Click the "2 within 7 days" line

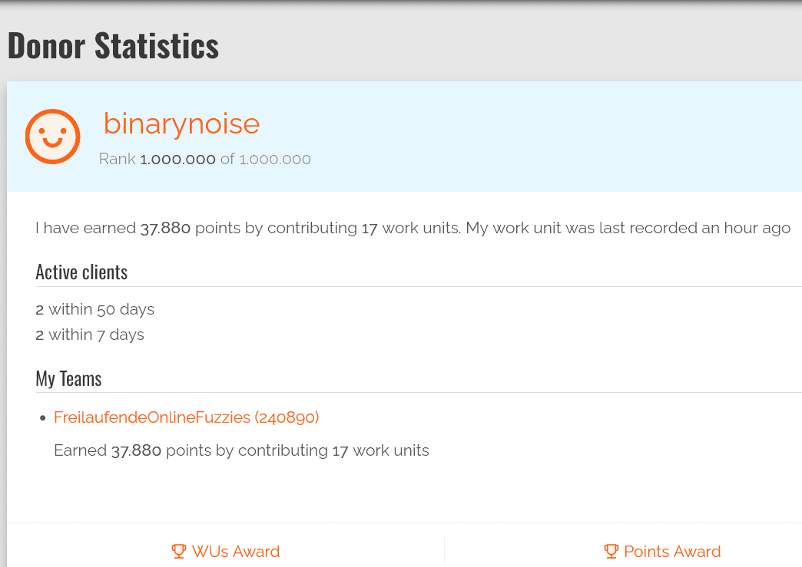click(89, 335)
